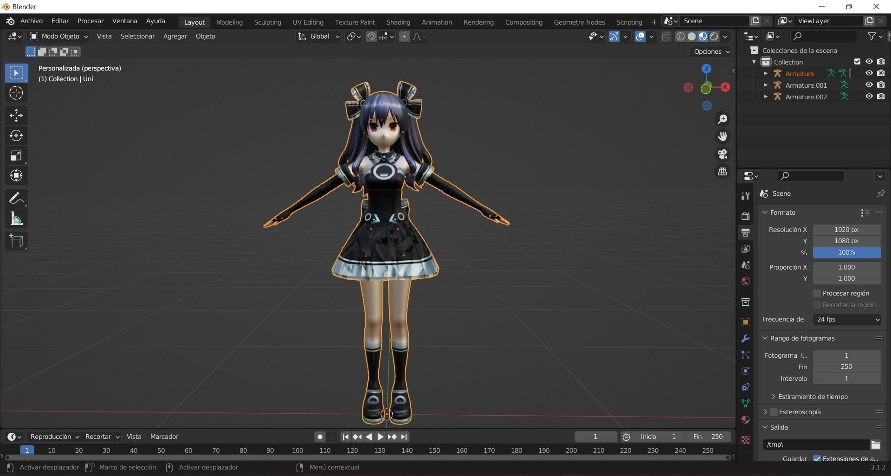
Task: Enable Procesar región checkbox
Action: (x=817, y=294)
